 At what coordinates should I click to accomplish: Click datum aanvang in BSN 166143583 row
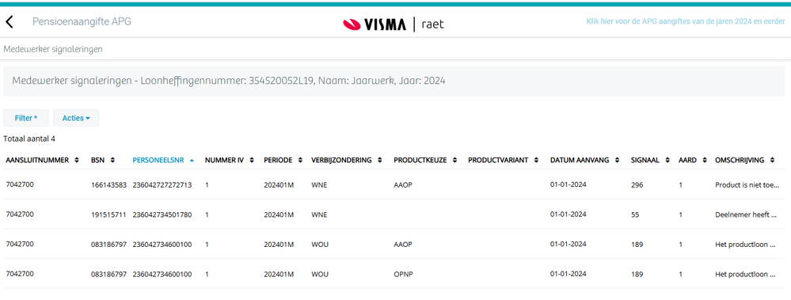(568, 184)
